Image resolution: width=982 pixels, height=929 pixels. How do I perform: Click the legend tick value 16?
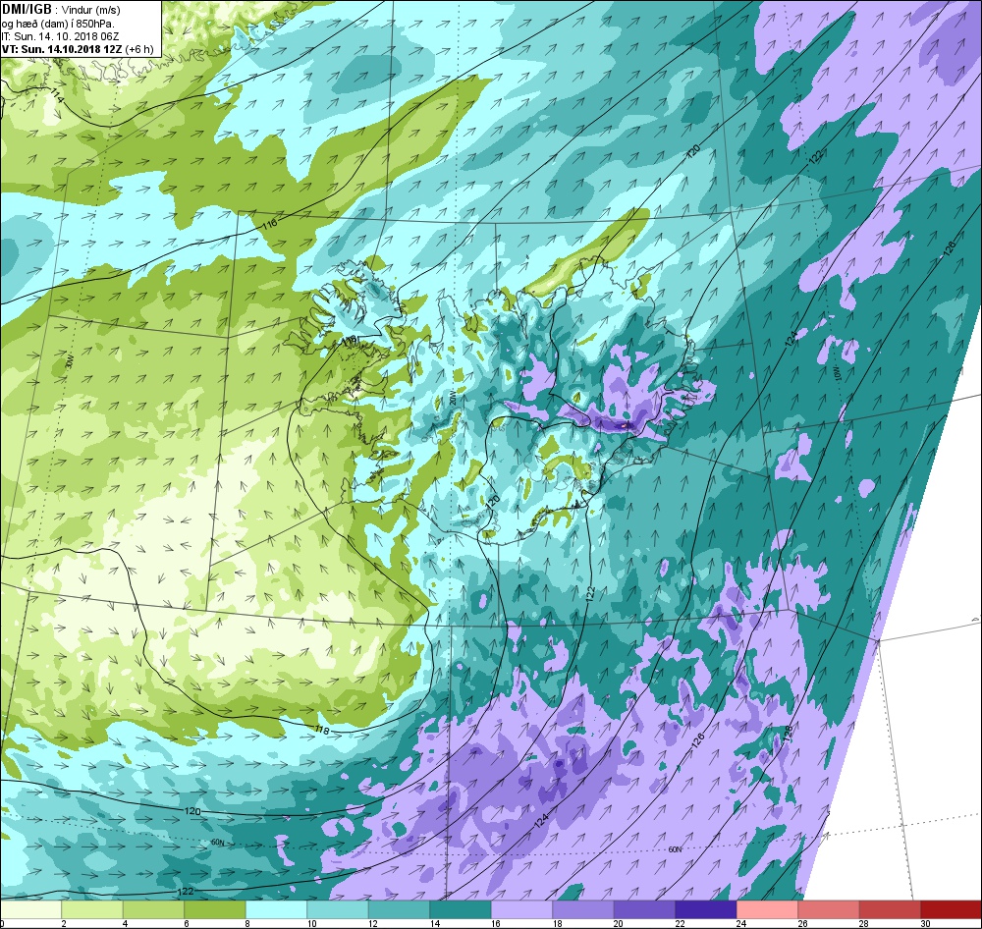[x=495, y=923]
